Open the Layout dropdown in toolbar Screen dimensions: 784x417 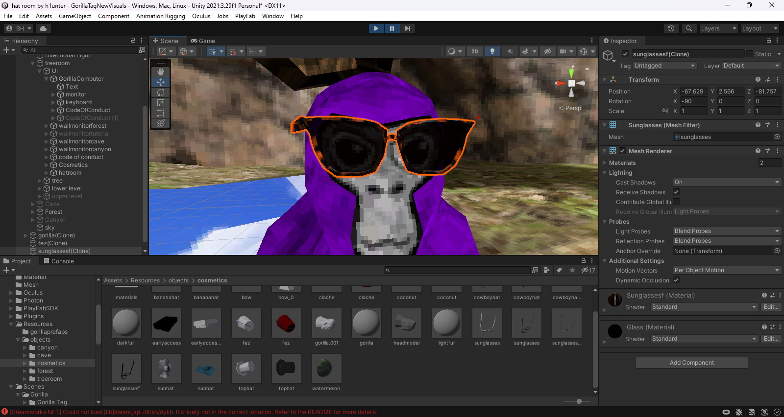(759, 28)
